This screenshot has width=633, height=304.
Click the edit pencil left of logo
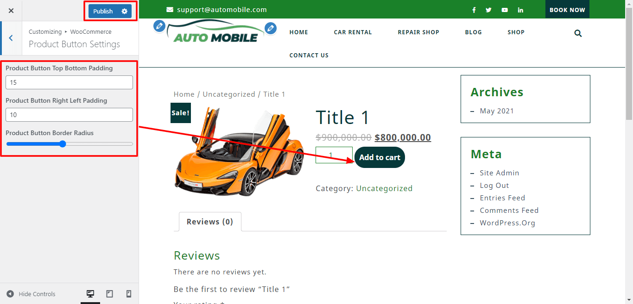tap(159, 26)
